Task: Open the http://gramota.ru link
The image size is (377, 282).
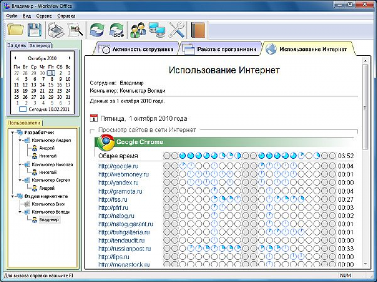Action: click(x=120, y=191)
